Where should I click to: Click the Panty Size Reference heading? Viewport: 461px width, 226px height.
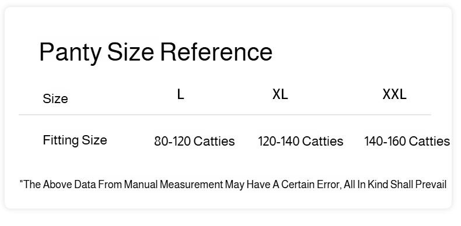tap(156, 52)
